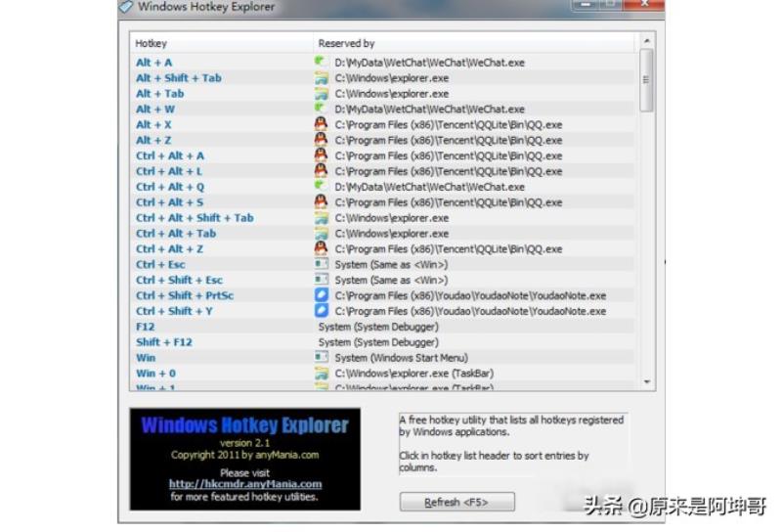
Task: Select the Ctrl + Alt + Tab hotkey entry
Action: pos(176,233)
